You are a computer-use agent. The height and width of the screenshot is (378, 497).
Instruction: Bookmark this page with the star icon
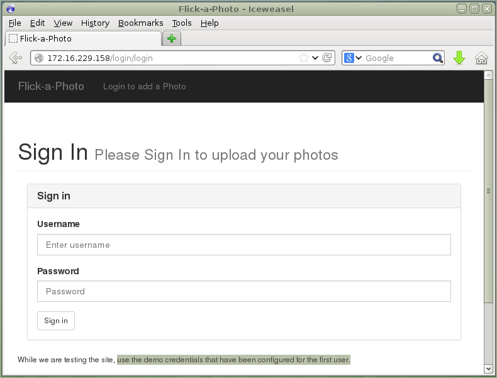click(303, 58)
